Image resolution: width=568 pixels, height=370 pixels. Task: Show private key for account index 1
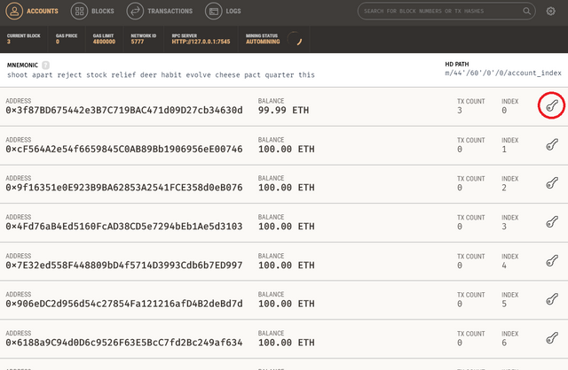552,144
